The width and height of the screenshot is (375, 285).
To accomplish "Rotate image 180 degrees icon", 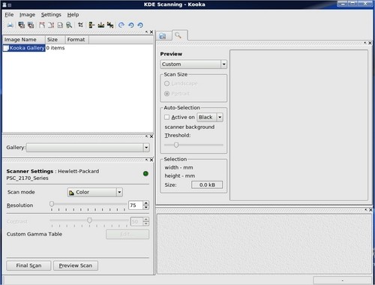I will coord(140,25).
